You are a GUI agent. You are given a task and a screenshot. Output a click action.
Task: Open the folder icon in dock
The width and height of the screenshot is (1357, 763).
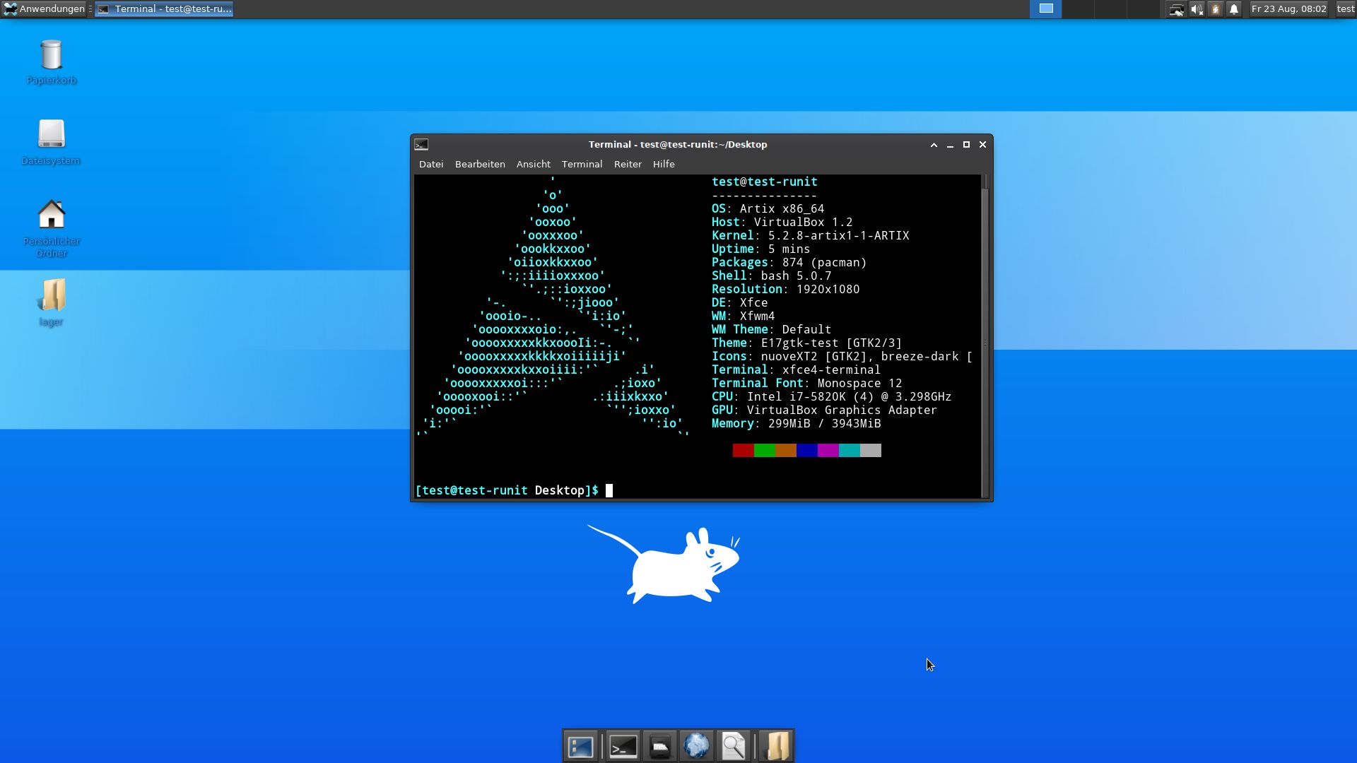[x=776, y=746]
